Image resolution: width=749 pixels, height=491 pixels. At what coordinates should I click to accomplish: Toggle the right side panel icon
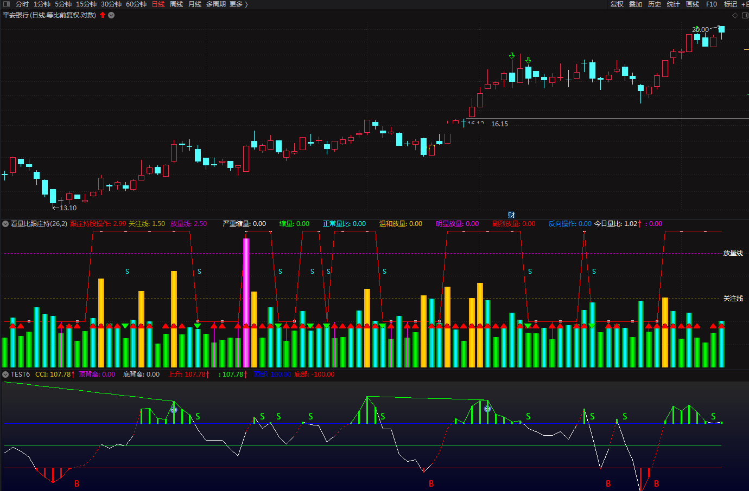(744, 15)
